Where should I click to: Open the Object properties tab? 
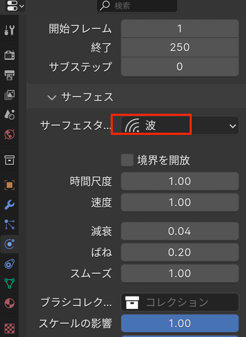9,185
